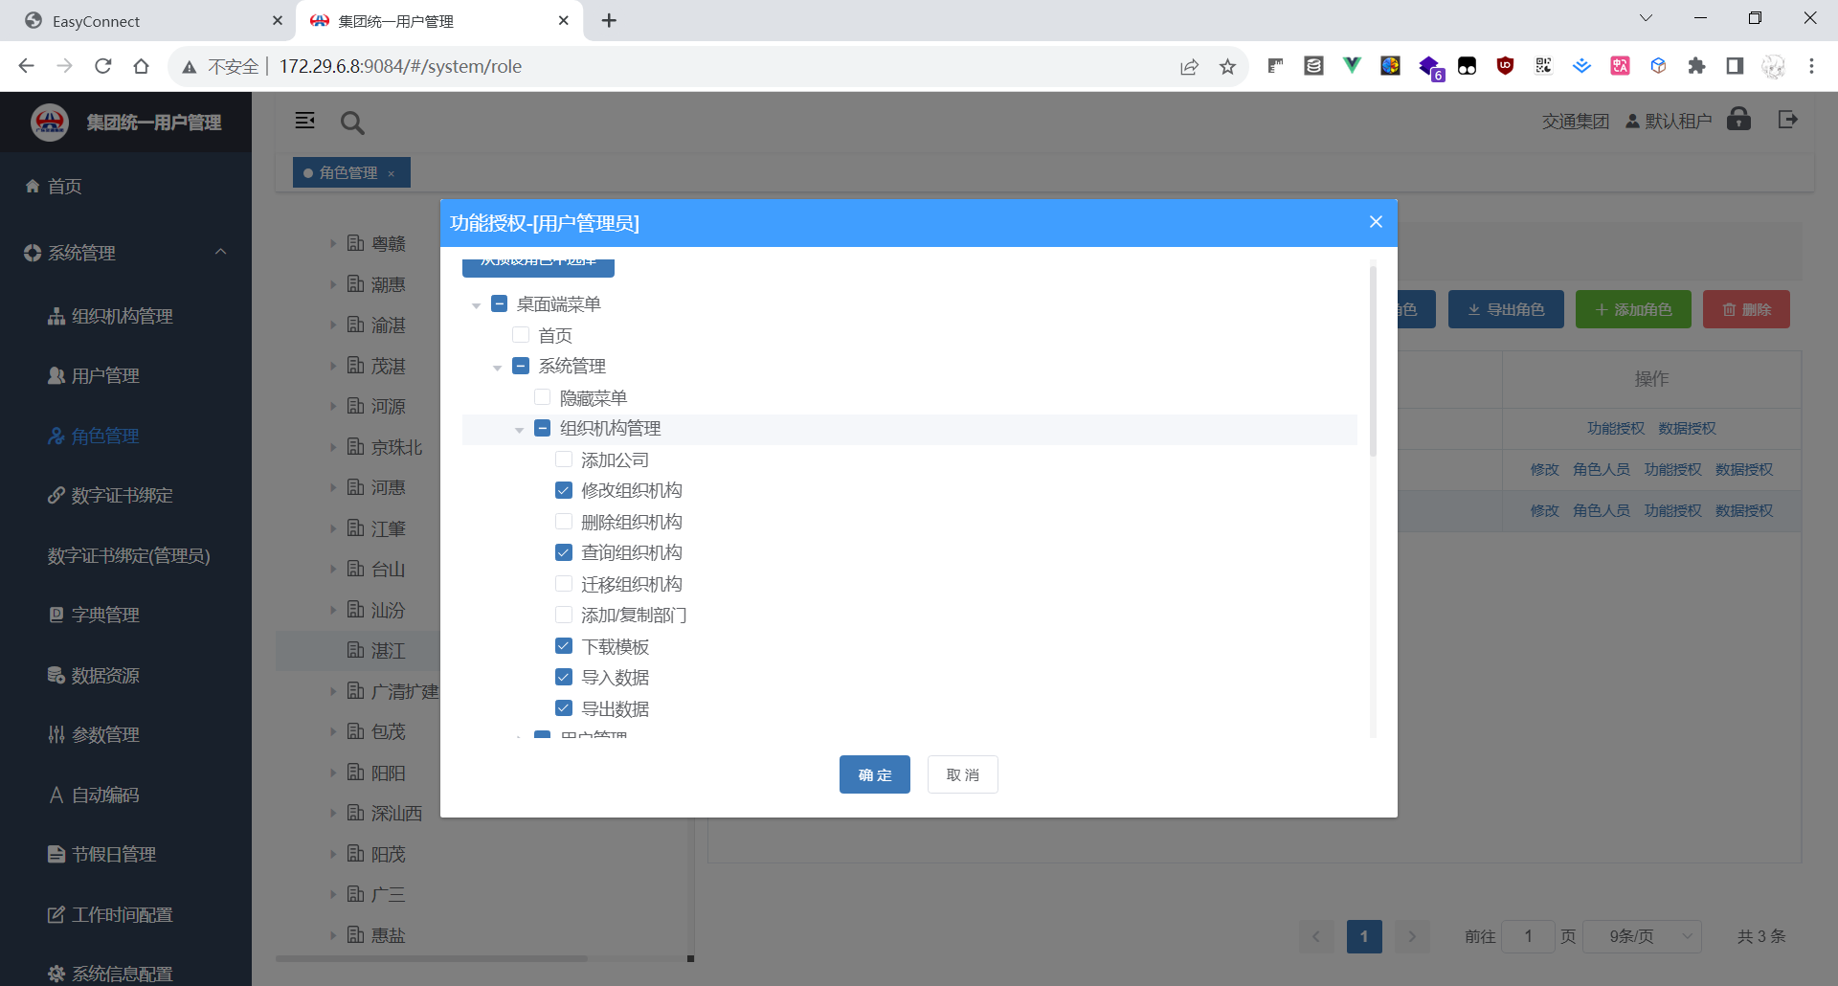
Task: Click the red 删除 button
Action: pyautogui.click(x=1746, y=309)
